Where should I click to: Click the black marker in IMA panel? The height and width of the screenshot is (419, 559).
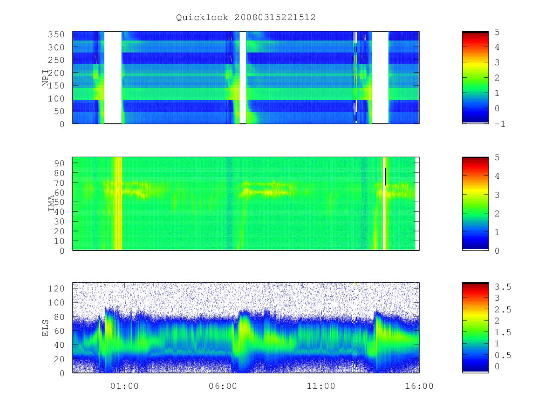386,176
